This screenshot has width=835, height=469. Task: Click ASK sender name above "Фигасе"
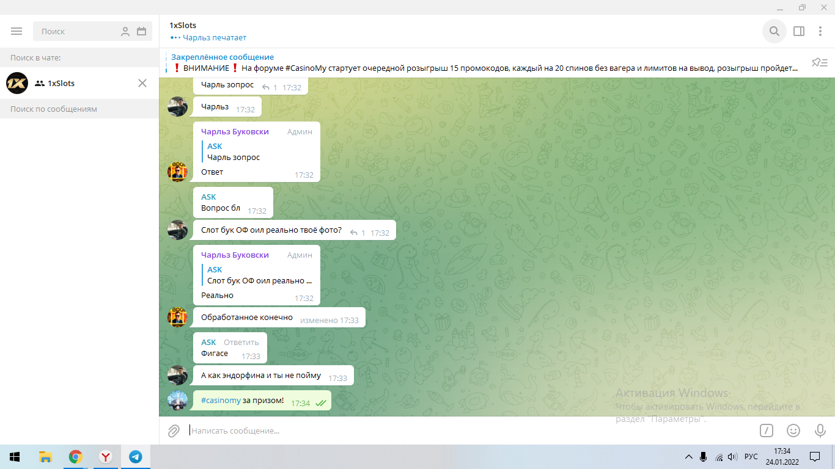tap(208, 342)
